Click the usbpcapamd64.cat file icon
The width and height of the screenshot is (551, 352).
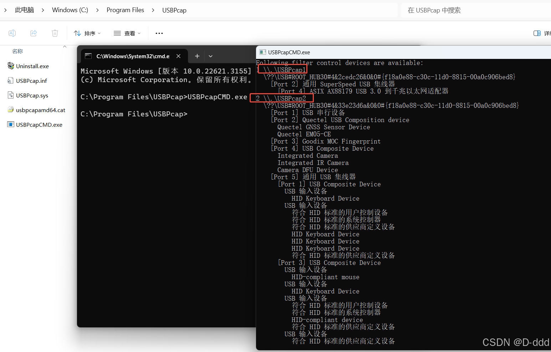coord(10,110)
